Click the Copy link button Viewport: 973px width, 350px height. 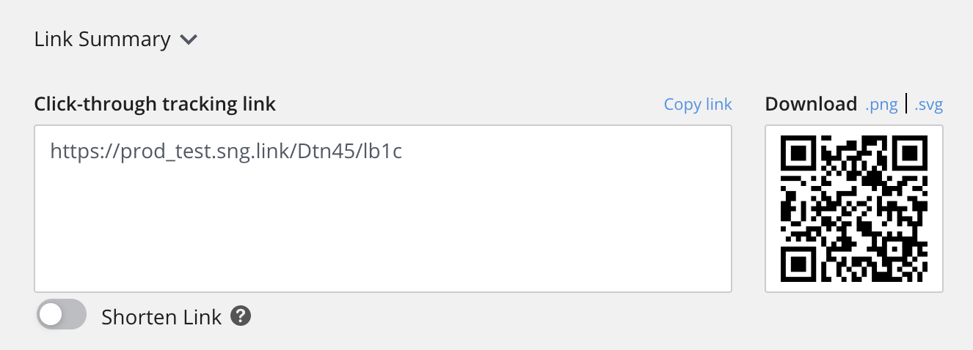tap(698, 104)
